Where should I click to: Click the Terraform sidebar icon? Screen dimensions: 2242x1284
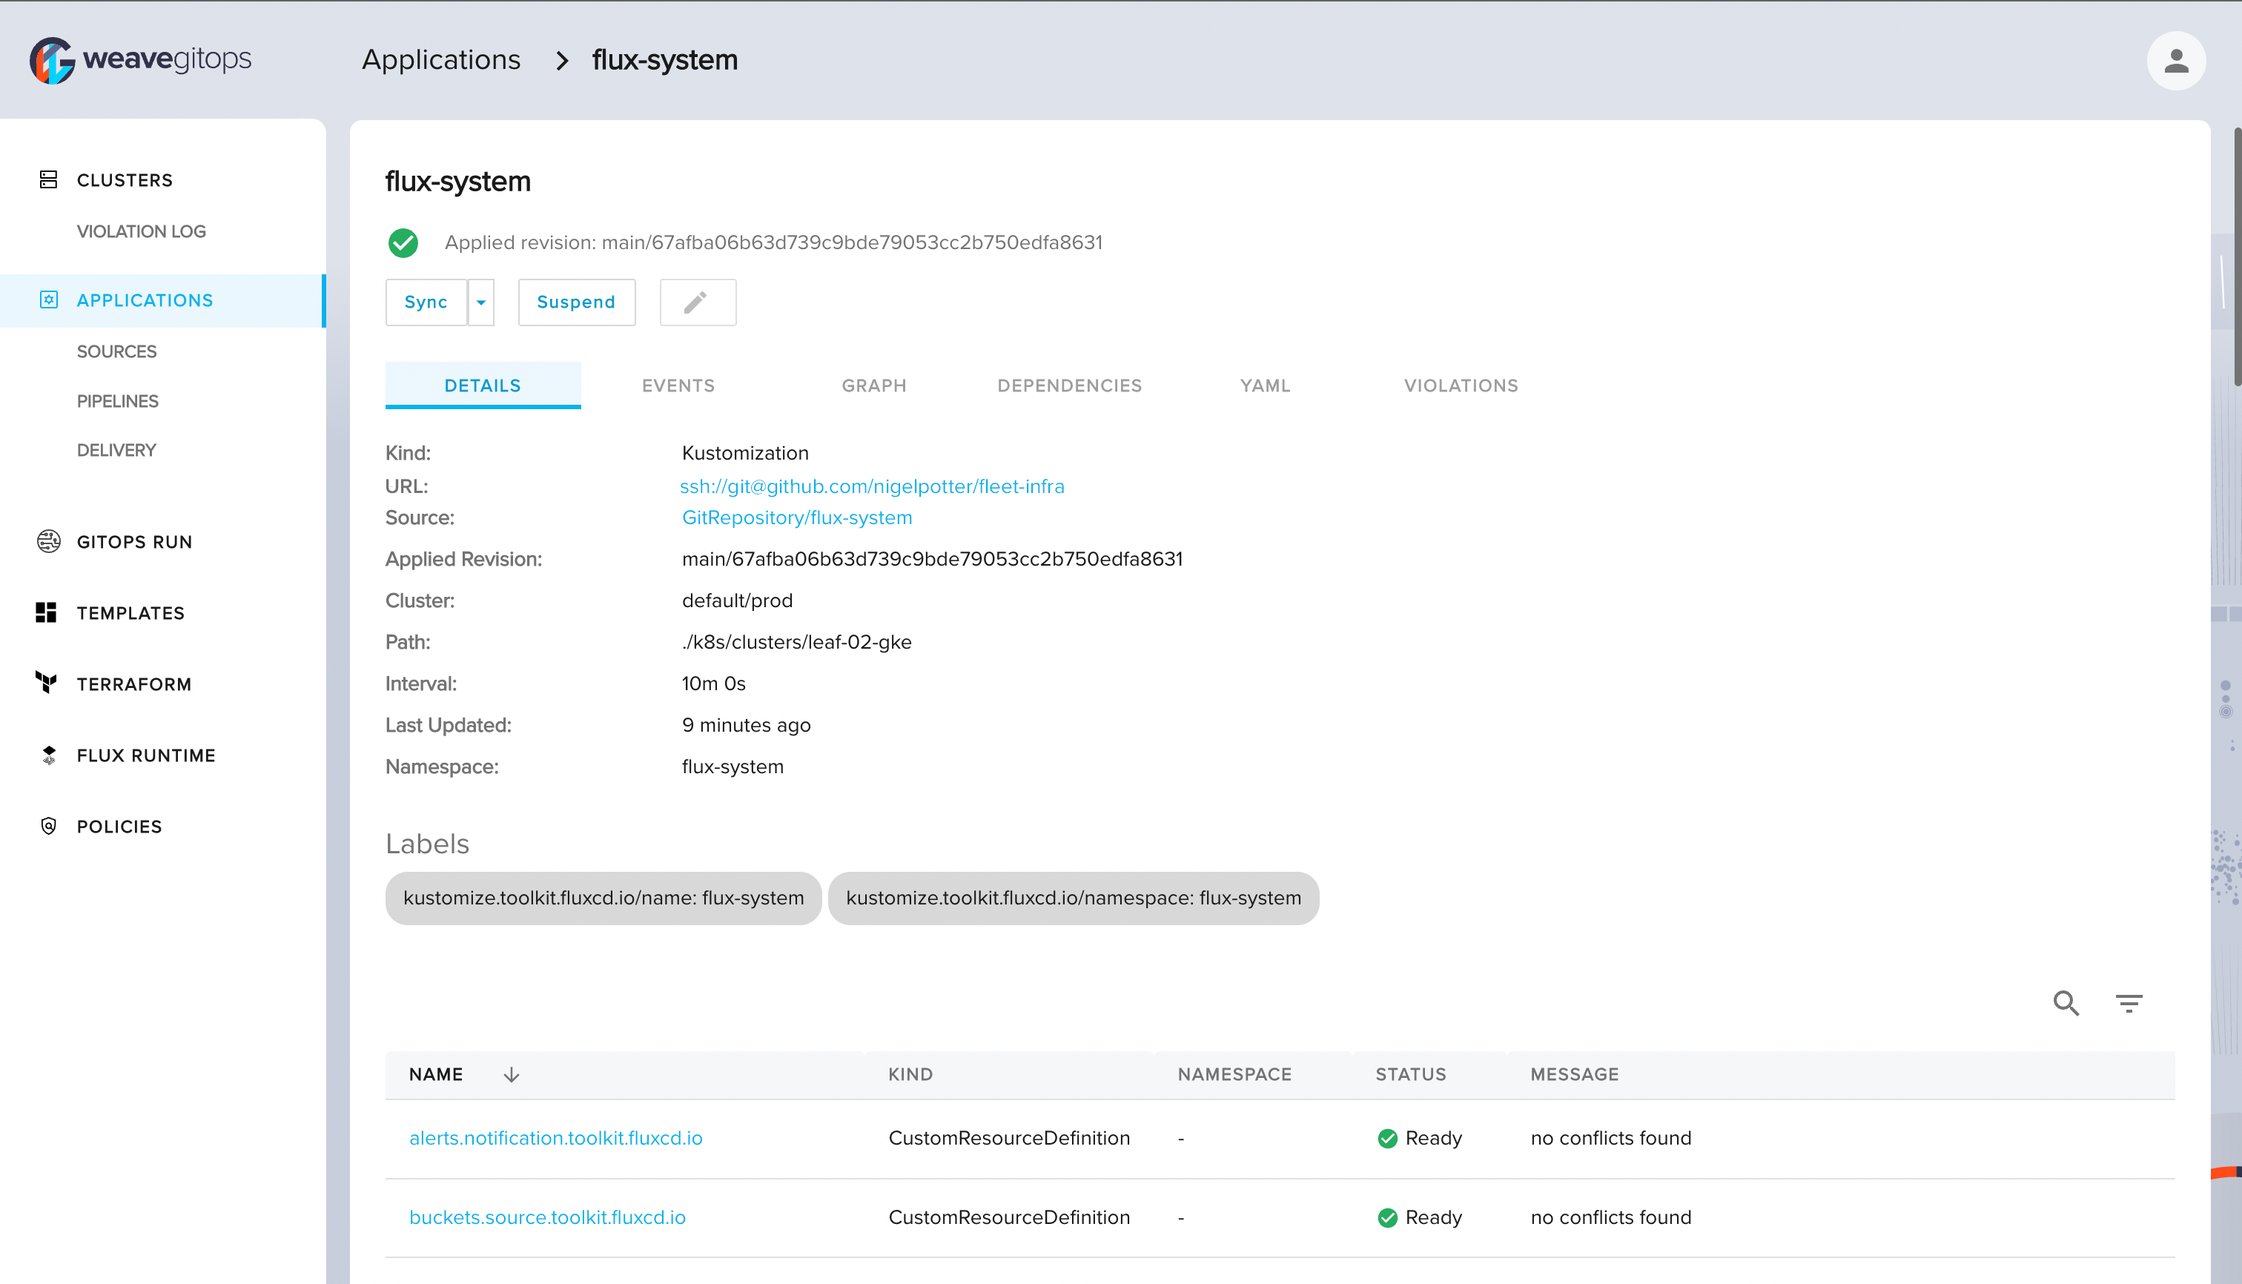point(47,683)
